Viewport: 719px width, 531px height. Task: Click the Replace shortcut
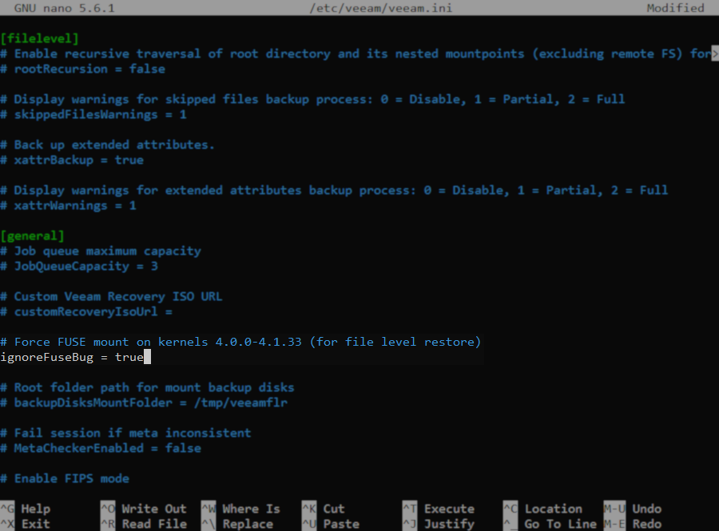tap(237, 524)
